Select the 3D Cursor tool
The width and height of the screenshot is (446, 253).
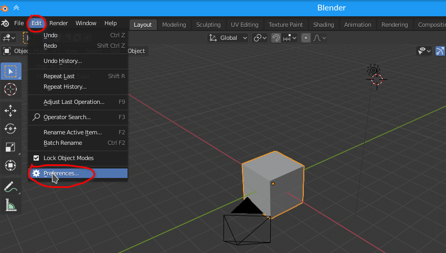click(x=11, y=89)
